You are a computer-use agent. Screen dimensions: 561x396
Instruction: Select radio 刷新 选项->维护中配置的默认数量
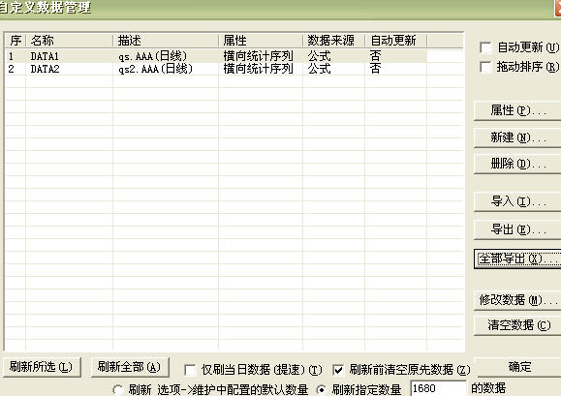[x=117, y=389]
